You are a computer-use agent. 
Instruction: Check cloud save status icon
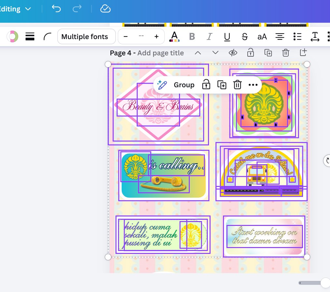click(105, 9)
